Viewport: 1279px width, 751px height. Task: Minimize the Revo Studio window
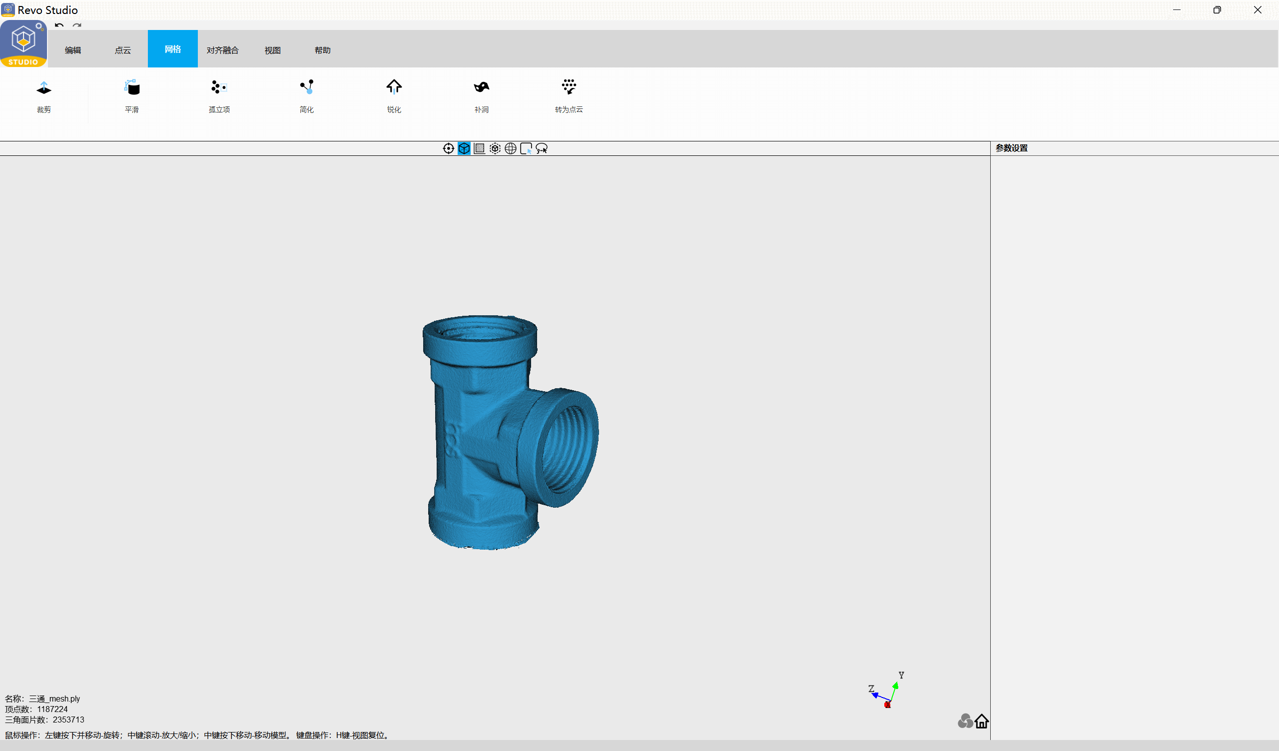coord(1177,9)
